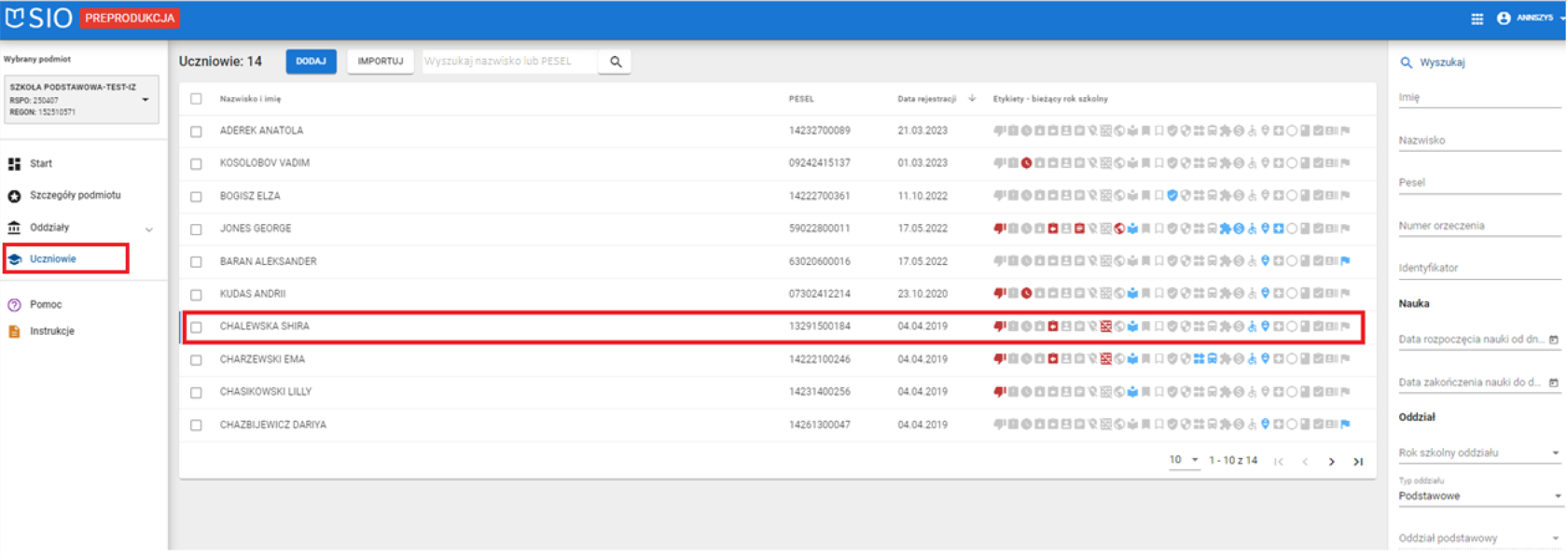Click the search magnifier icon button

[616, 62]
